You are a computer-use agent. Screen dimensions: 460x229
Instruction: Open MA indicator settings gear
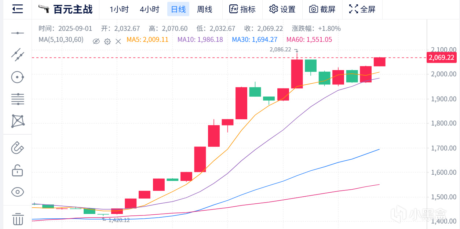point(107,41)
